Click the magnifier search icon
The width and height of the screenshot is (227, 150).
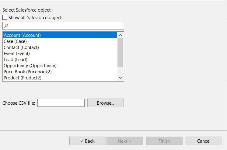point(6,26)
